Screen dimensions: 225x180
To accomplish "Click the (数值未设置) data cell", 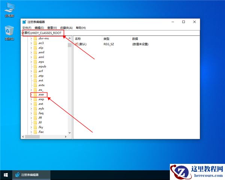I will (x=140, y=44).
